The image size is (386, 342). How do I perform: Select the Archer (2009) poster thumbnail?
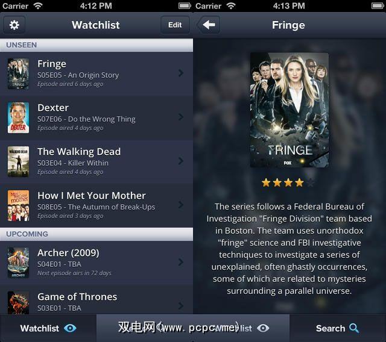tap(18, 263)
